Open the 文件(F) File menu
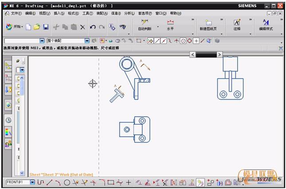 (x=16, y=13)
